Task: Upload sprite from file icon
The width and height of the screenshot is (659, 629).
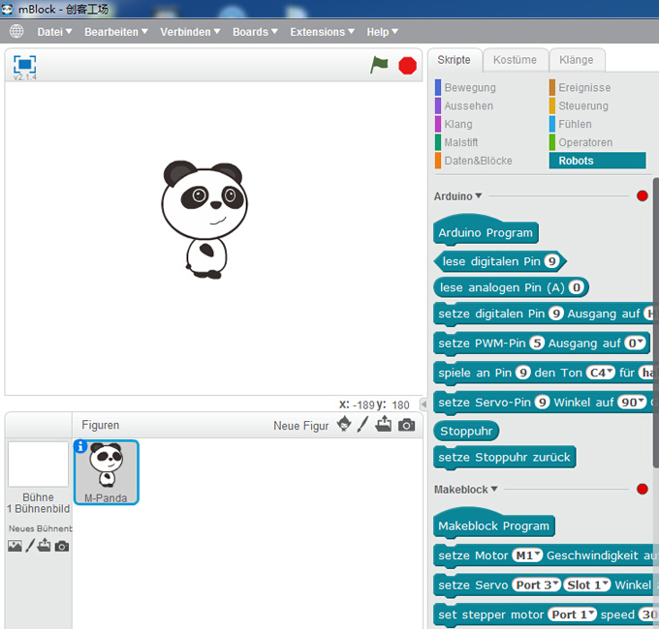Action: pyautogui.click(x=384, y=425)
